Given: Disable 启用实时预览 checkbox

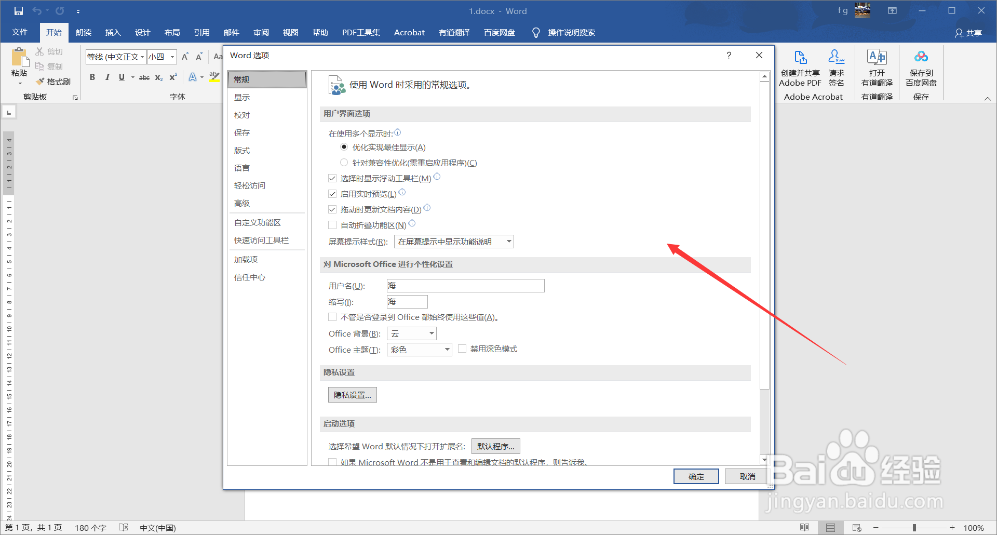Looking at the screenshot, I should coord(332,193).
